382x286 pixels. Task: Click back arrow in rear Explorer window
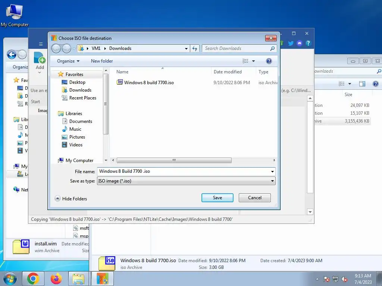12,54
